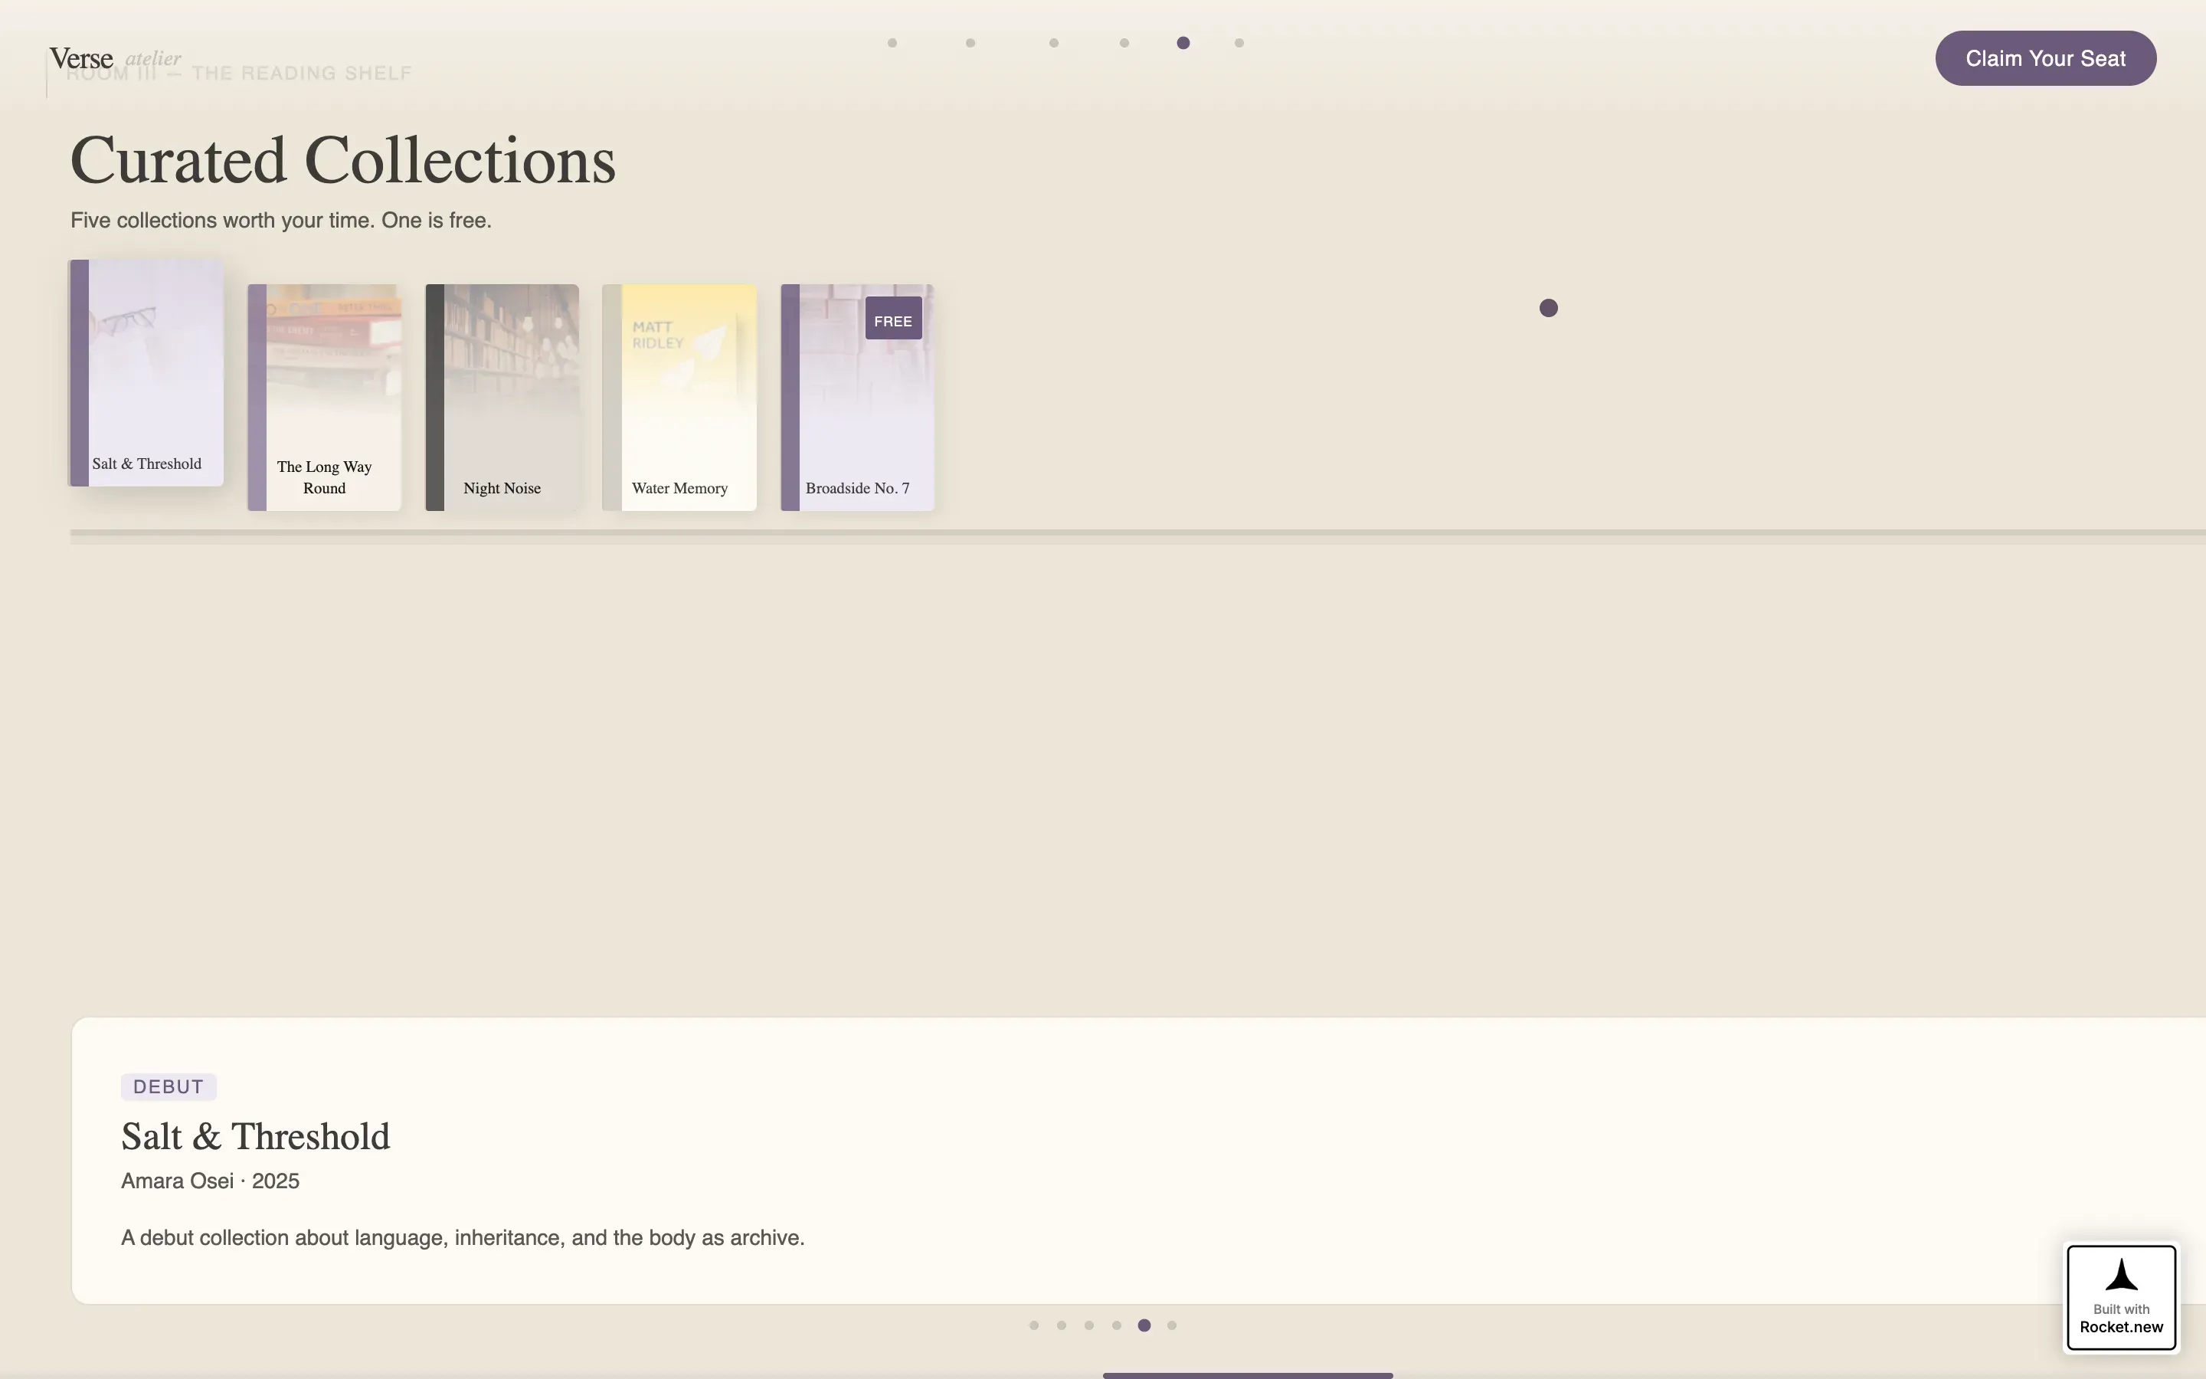Go to first top navigation dot
The image size is (2206, 1379).
coord(892,43)
